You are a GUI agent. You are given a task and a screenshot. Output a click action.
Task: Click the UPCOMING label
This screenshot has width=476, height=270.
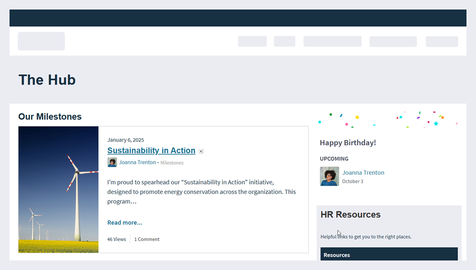pyautogui.click(x=334, y=159)
